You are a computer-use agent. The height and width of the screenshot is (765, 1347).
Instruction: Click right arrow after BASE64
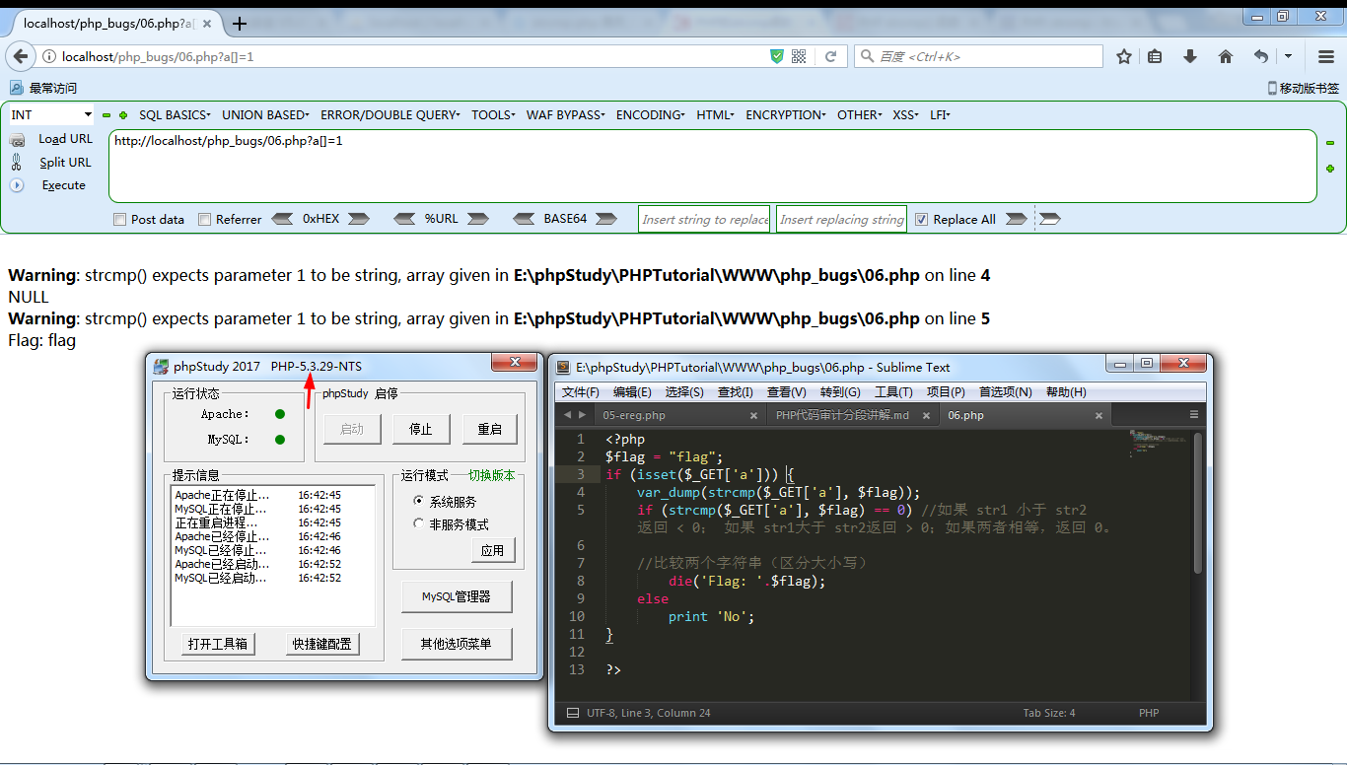point(607,219)
